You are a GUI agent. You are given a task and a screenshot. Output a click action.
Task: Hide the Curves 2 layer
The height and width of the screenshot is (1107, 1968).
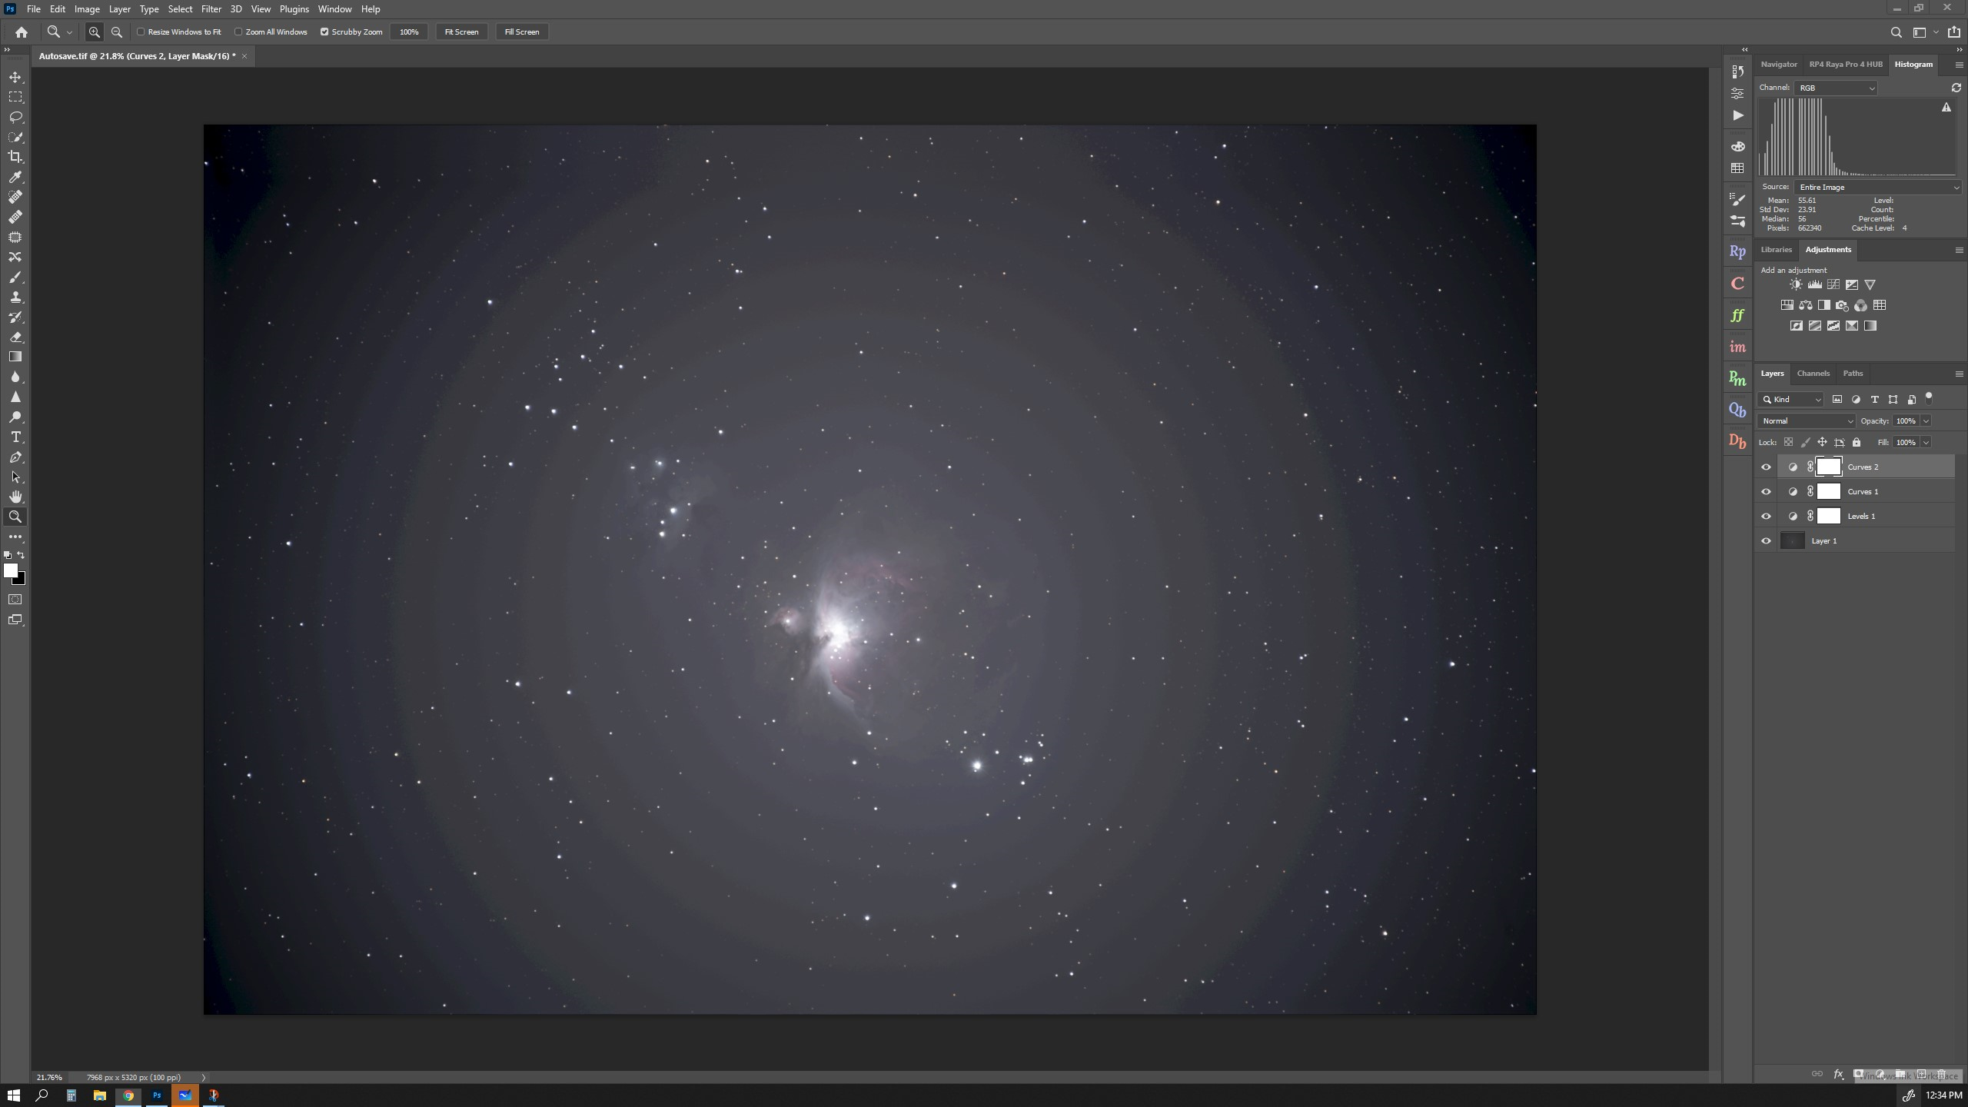[x=1766, y=467]
